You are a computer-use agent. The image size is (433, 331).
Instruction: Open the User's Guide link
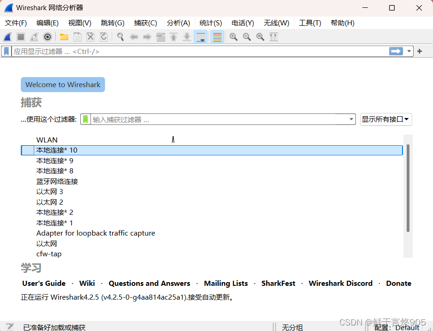pyautogui.click(x=44, y=283)
